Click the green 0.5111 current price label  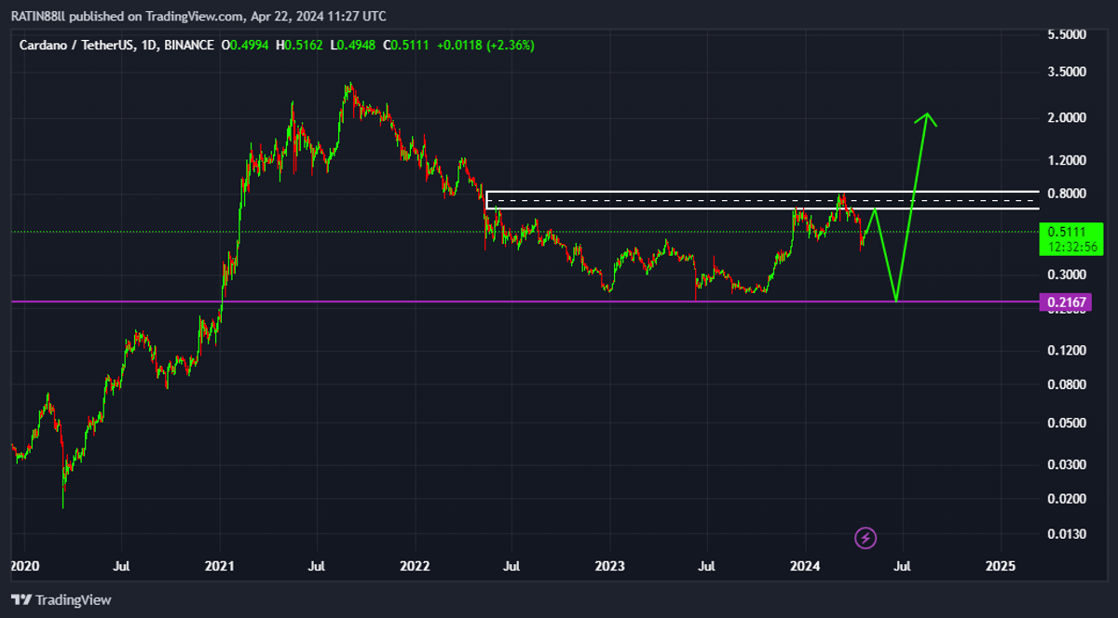click(1070, 239)
